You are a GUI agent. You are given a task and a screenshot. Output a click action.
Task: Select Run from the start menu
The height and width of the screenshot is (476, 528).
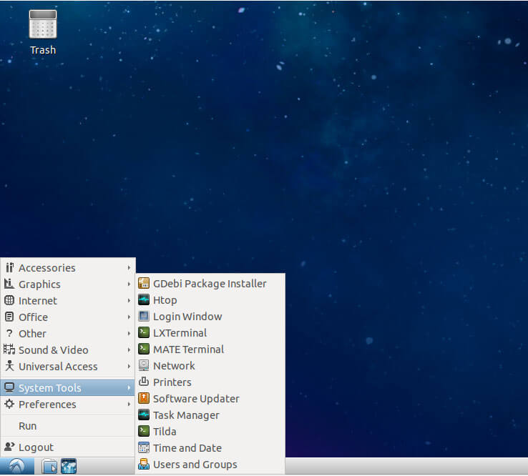(x=68, y=425)
